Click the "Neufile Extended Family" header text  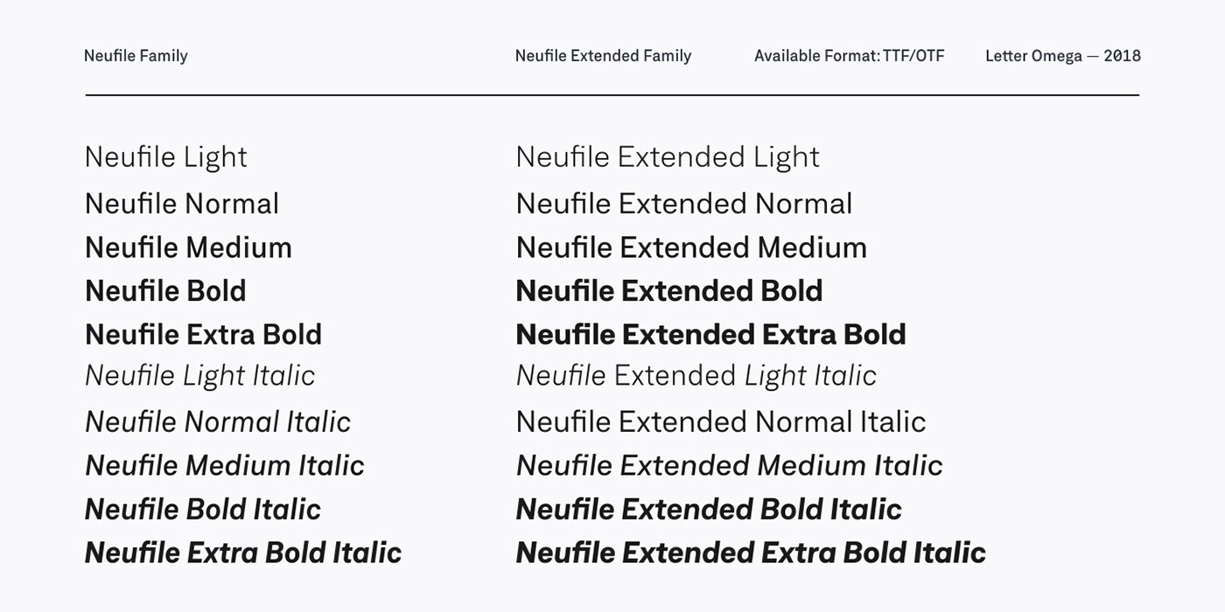tap(603, 56)
